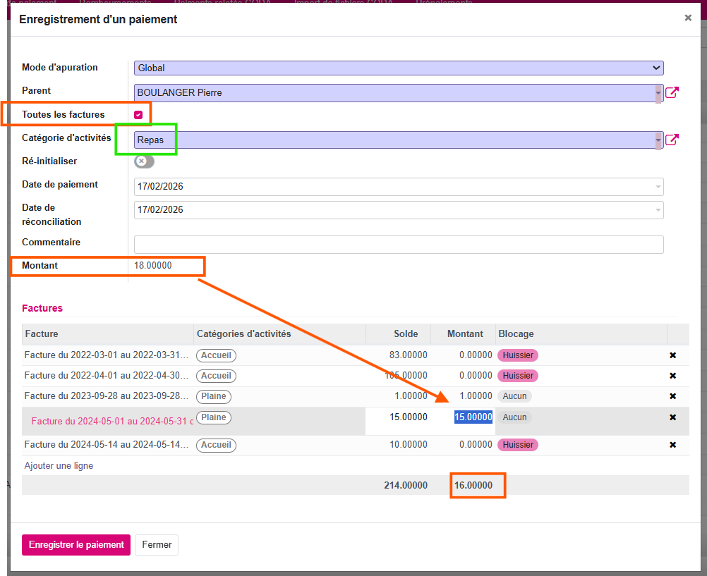Focus the Commentaire text field
707x576 pixels.
click(399, 245)
